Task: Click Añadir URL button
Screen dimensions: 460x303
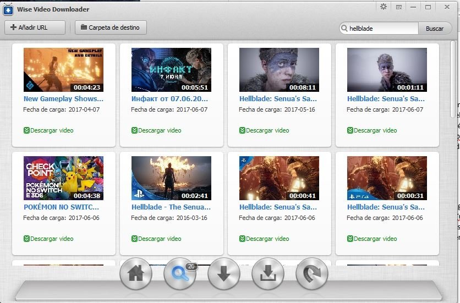Action: pyautogui.click(x=35, y=27)
